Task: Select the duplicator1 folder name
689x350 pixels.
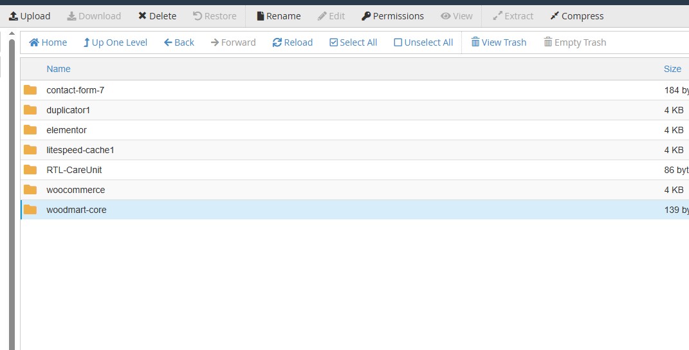Action: tap(68, 111)
